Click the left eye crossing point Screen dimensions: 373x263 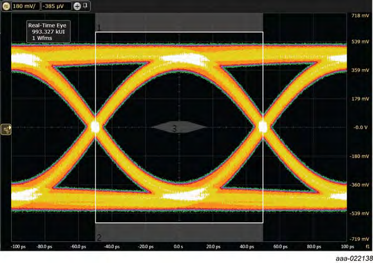(x=95, y=127)
